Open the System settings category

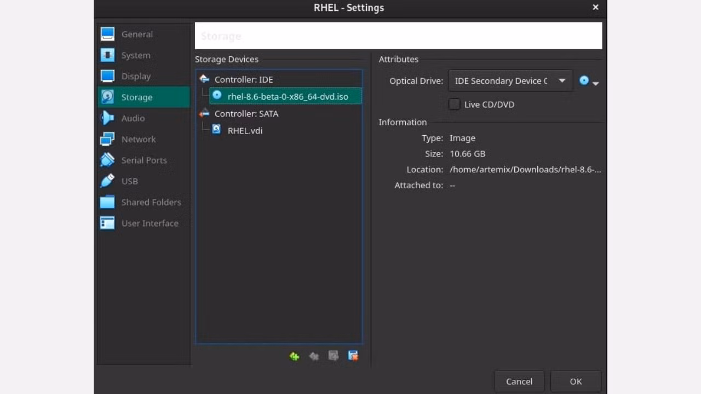[x=143, y=55]
